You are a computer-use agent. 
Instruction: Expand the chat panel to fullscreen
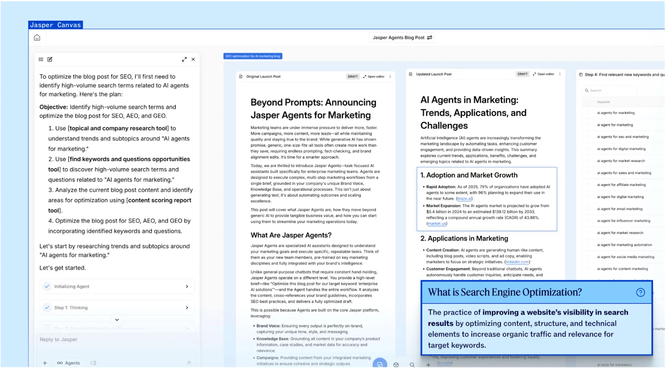coord(184,59)
